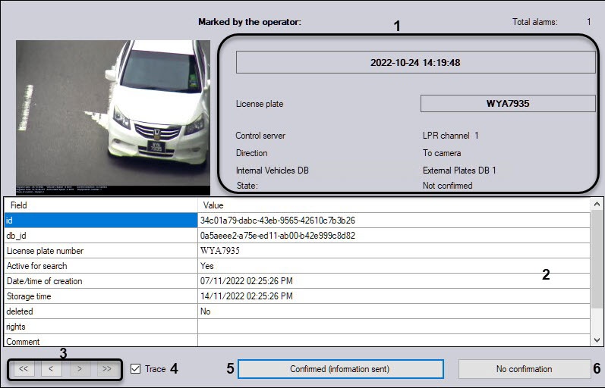
Task: Go to next alarm with > button
Action: point(78,369)
